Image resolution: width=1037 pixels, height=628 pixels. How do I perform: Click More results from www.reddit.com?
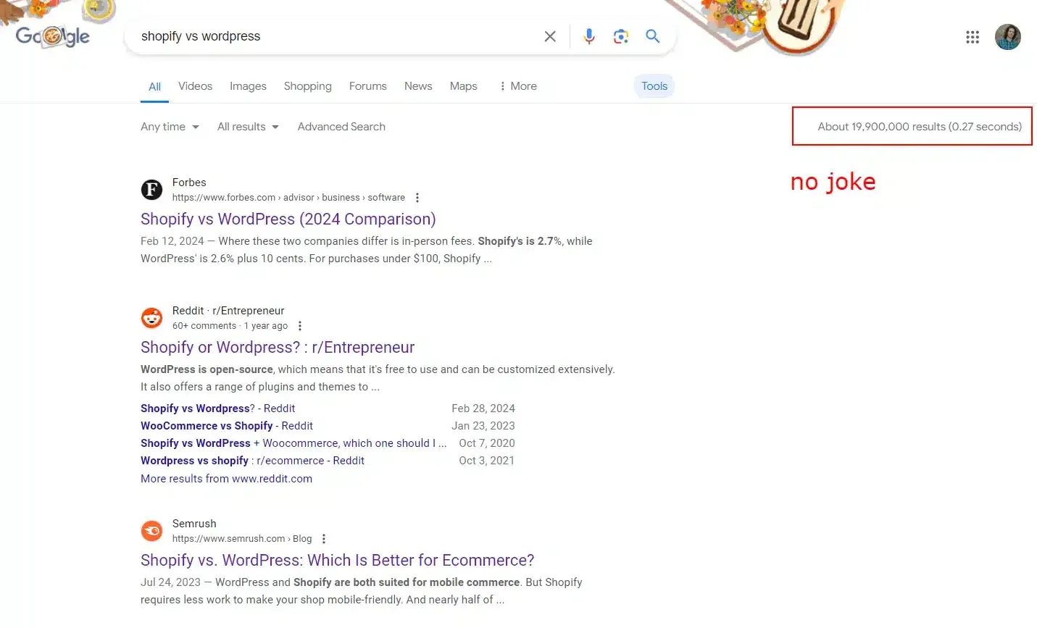pos(226,478)
